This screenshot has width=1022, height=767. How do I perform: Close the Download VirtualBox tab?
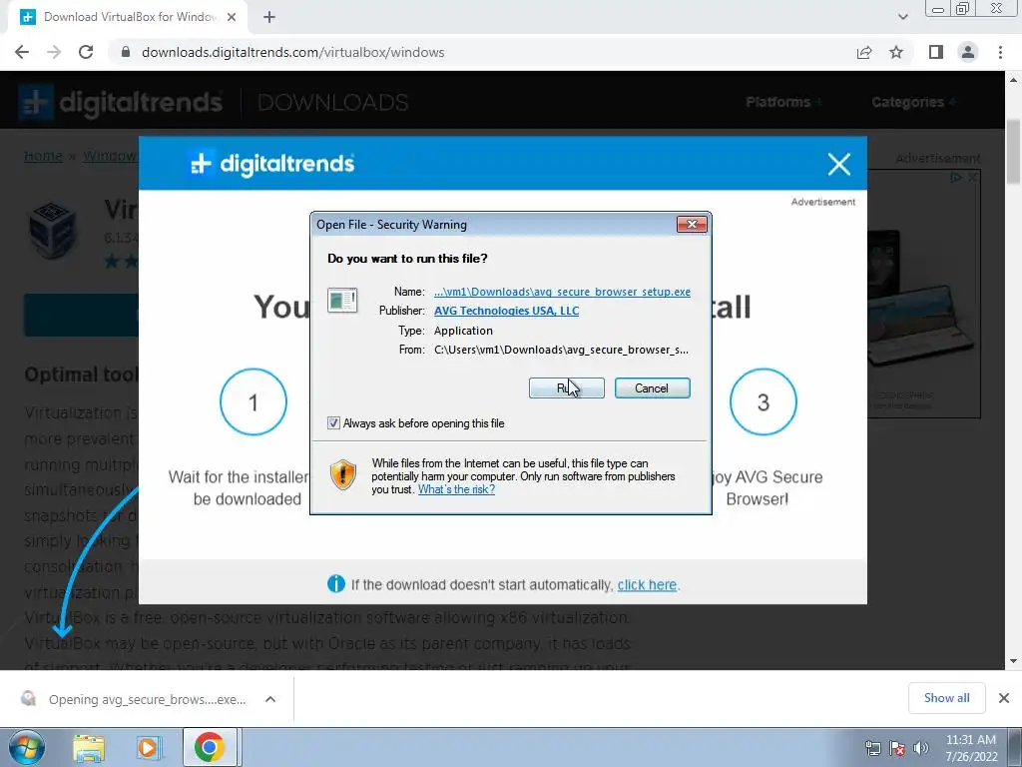click(232, 17)
